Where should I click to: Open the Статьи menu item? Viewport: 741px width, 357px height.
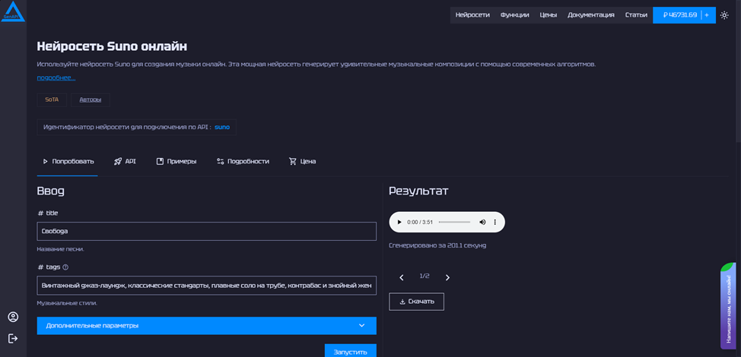(636, 15)
